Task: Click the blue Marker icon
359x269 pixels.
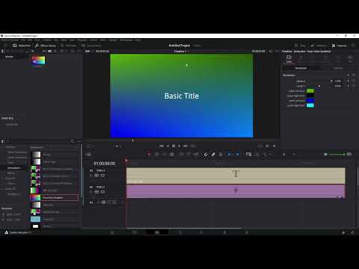Action: tap(237, 154)
